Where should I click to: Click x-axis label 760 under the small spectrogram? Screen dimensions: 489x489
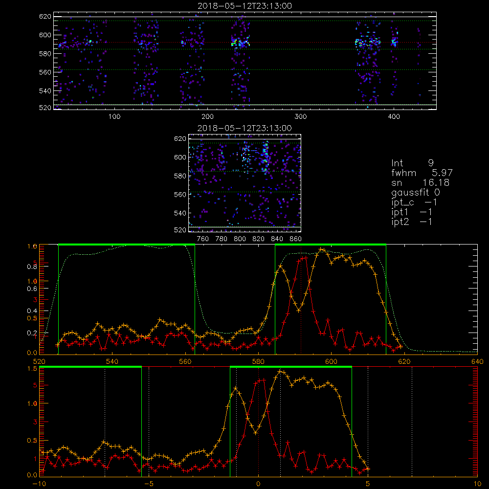203,239
